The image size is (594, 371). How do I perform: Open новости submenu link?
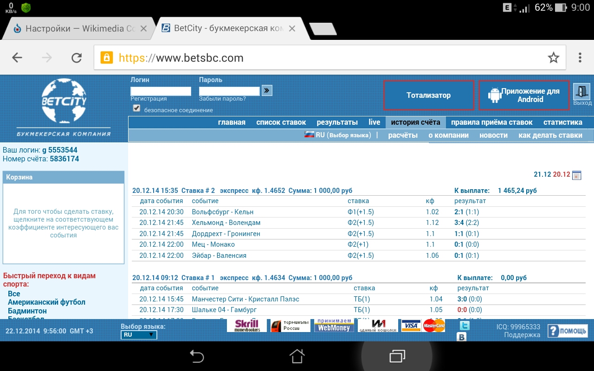pyautogui.click(x=493, y=135)
